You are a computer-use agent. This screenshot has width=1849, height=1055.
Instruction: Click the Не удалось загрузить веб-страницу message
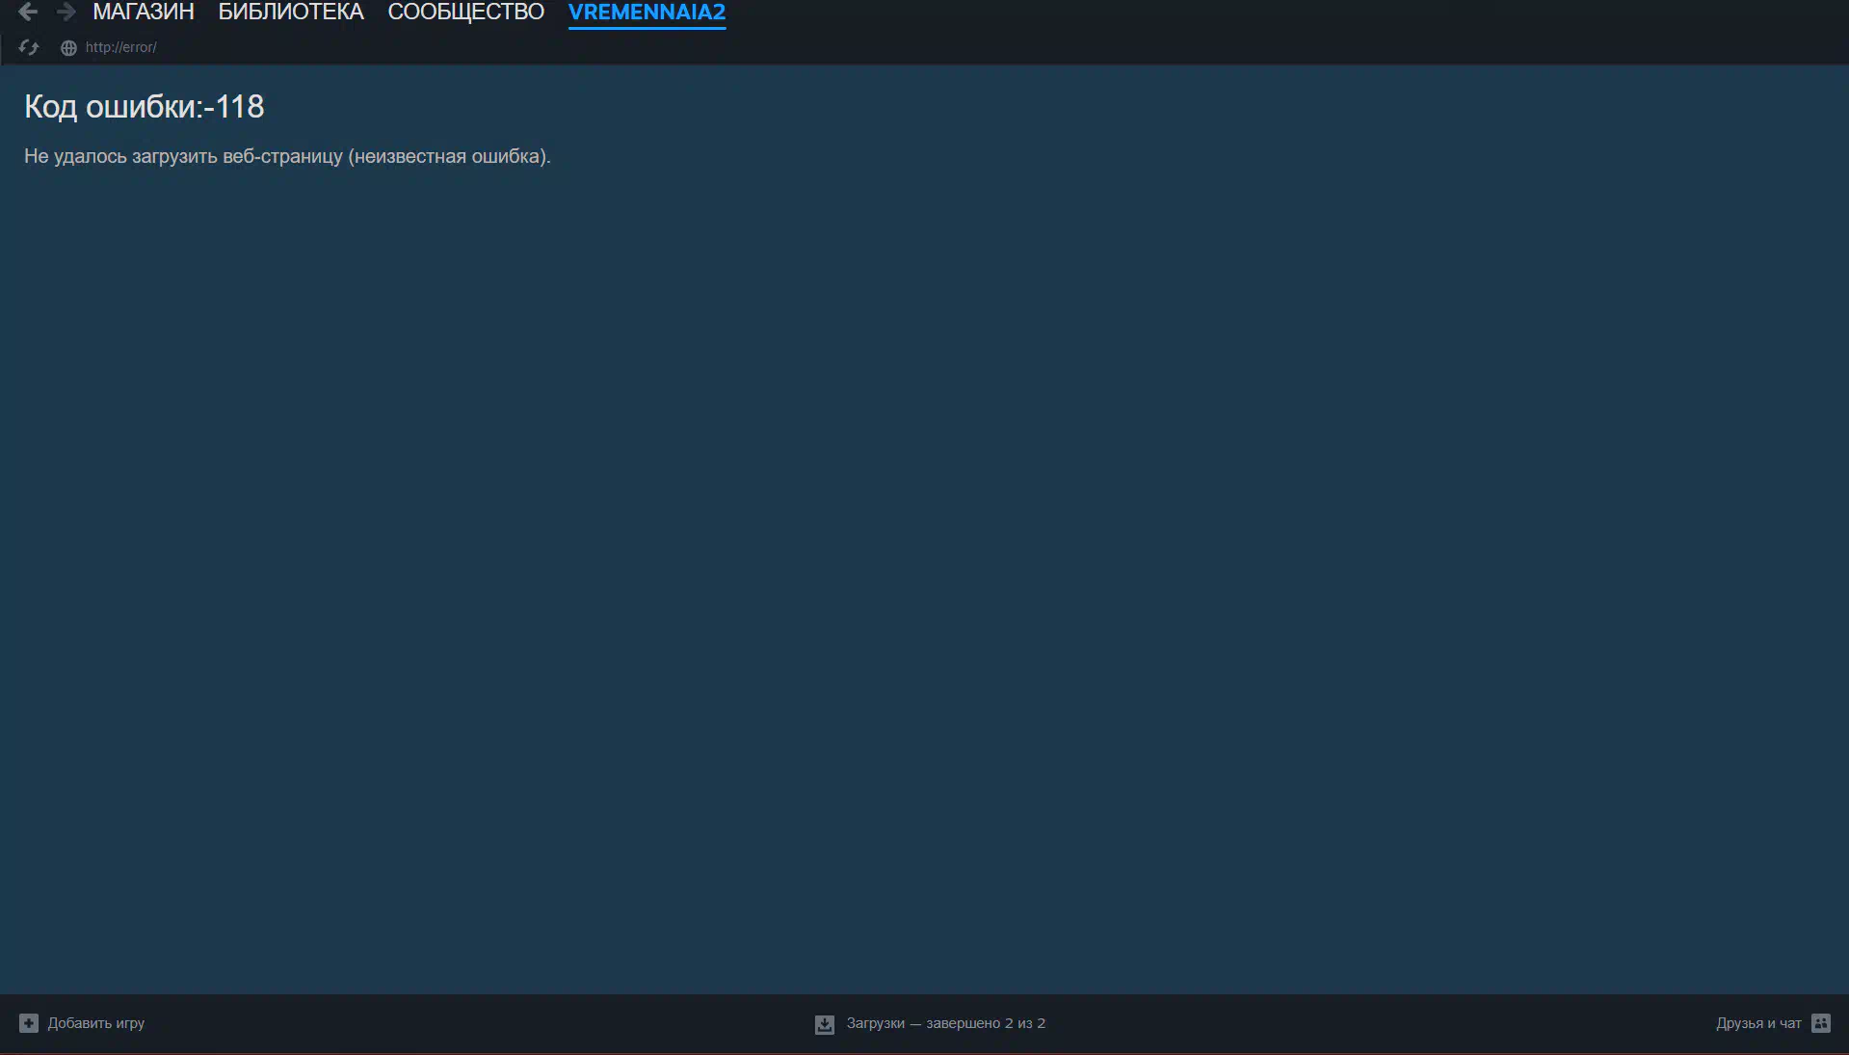287,156
